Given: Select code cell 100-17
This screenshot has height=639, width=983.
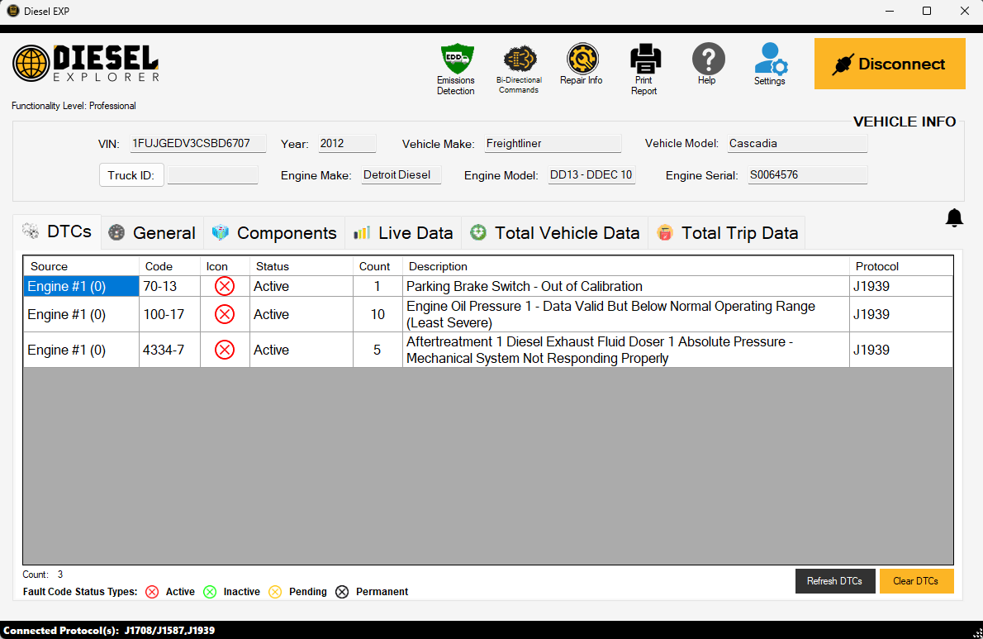Looking at the screenshot, I should coord(169,314).
